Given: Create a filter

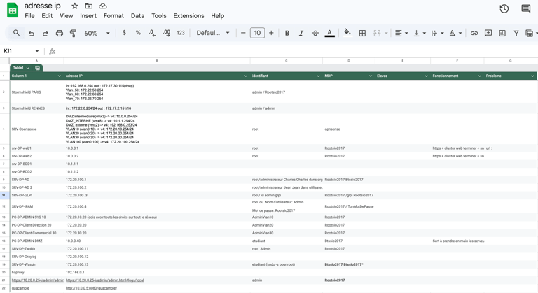Looking at the screenshot, I should click(516, 34).
